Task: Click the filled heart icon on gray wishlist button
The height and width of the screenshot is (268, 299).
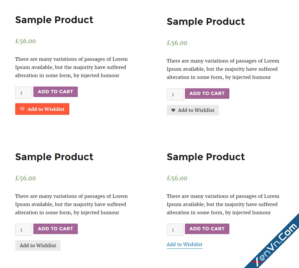Action: [x=173, y=110]
